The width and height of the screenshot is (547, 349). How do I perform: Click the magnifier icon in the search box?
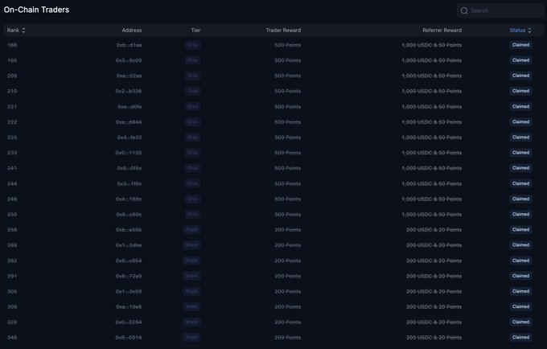[x=464, y=10]
